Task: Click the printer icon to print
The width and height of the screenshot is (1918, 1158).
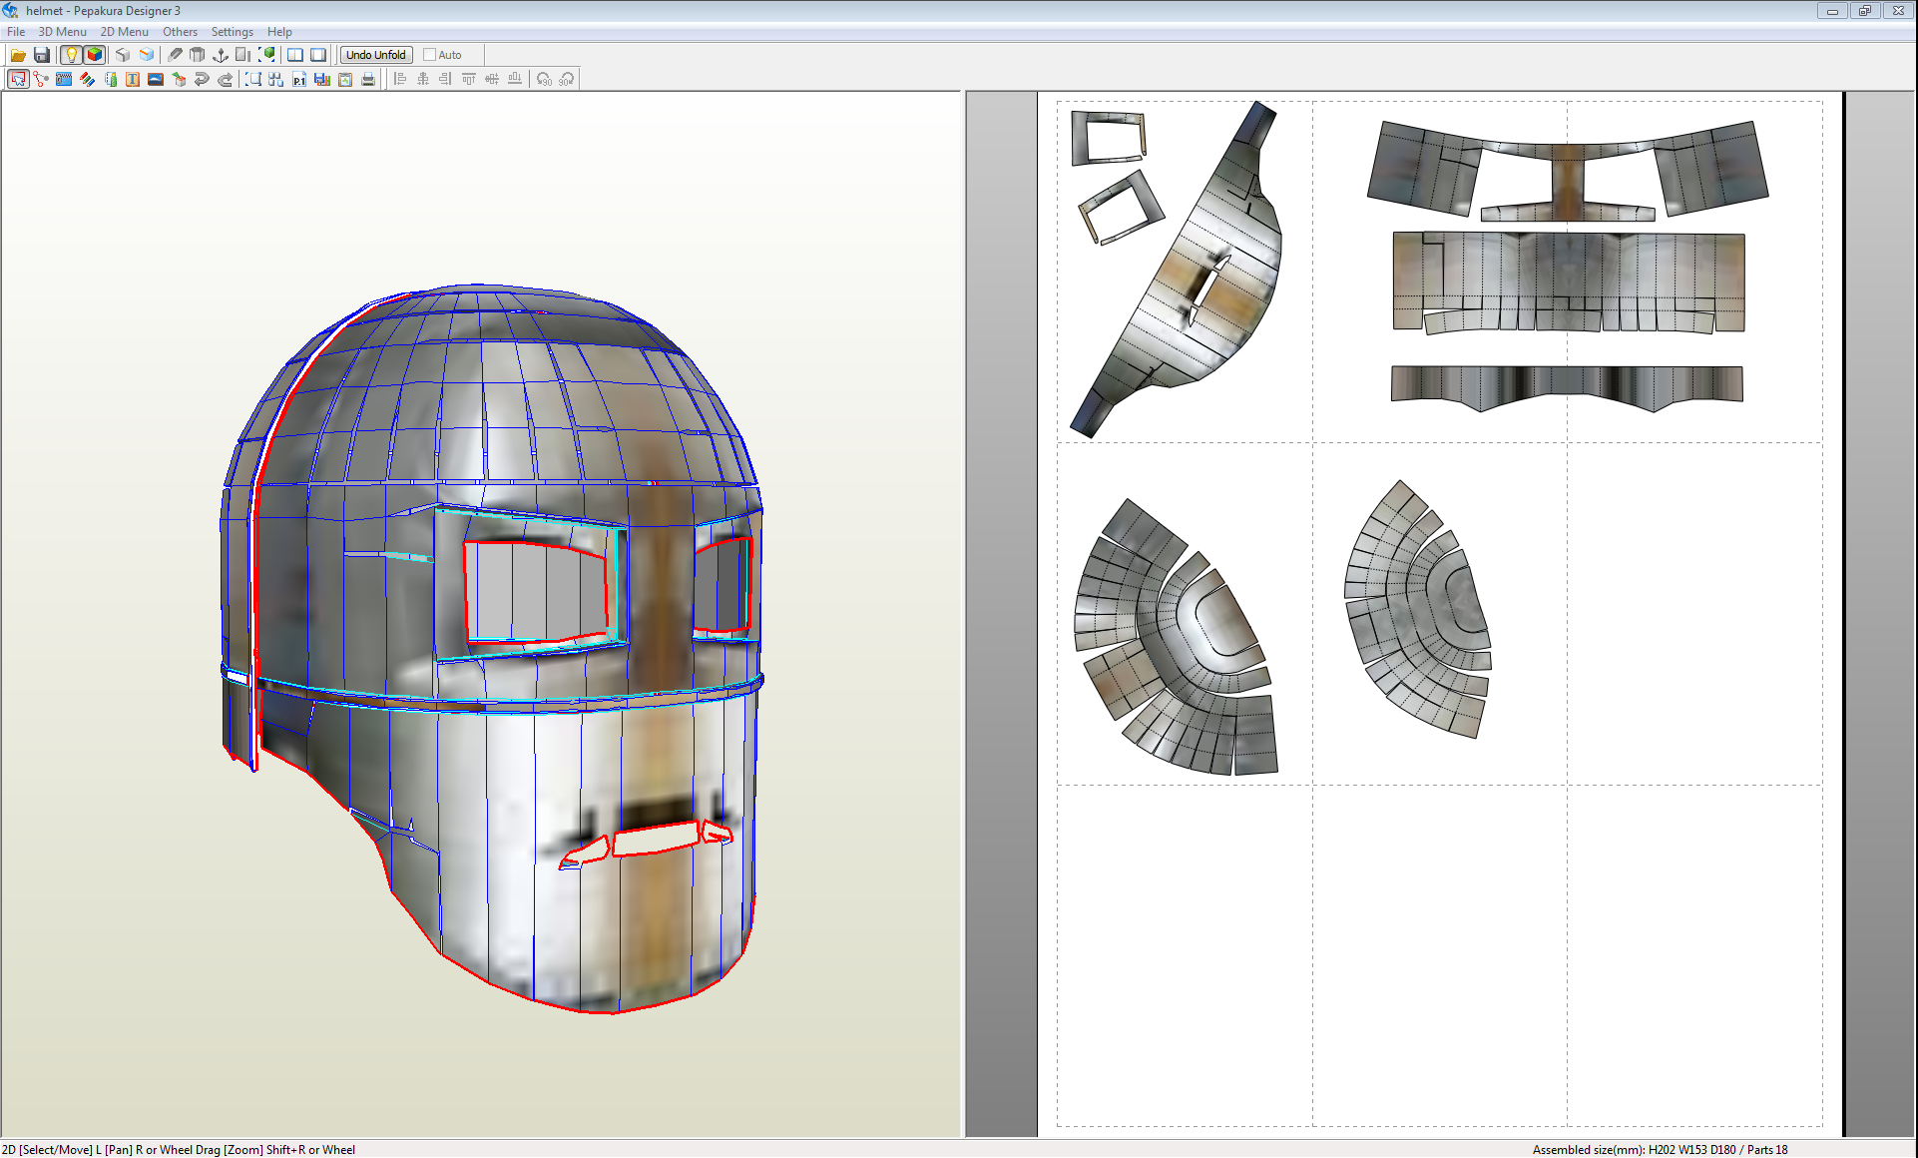Action: point(368,79)
